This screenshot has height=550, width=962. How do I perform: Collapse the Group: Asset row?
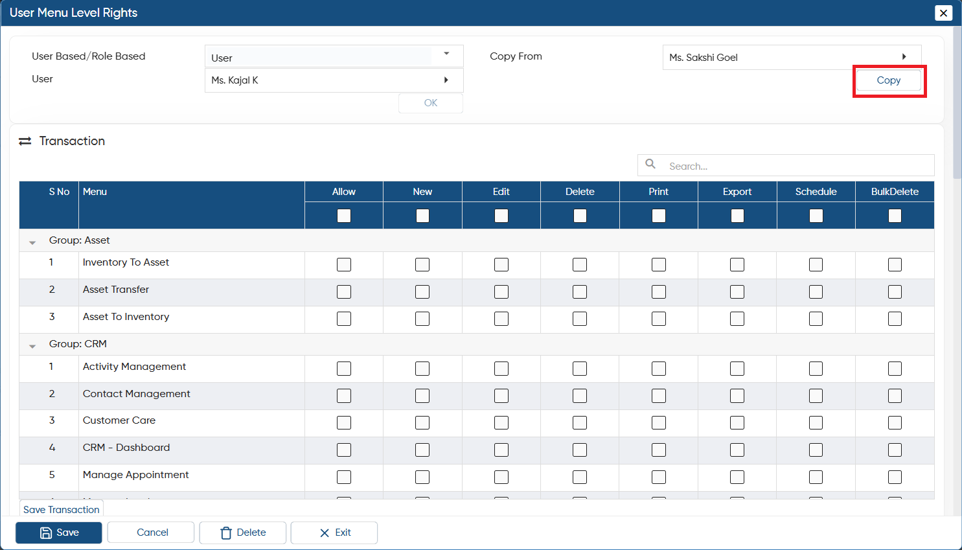[x=32, y=242]
